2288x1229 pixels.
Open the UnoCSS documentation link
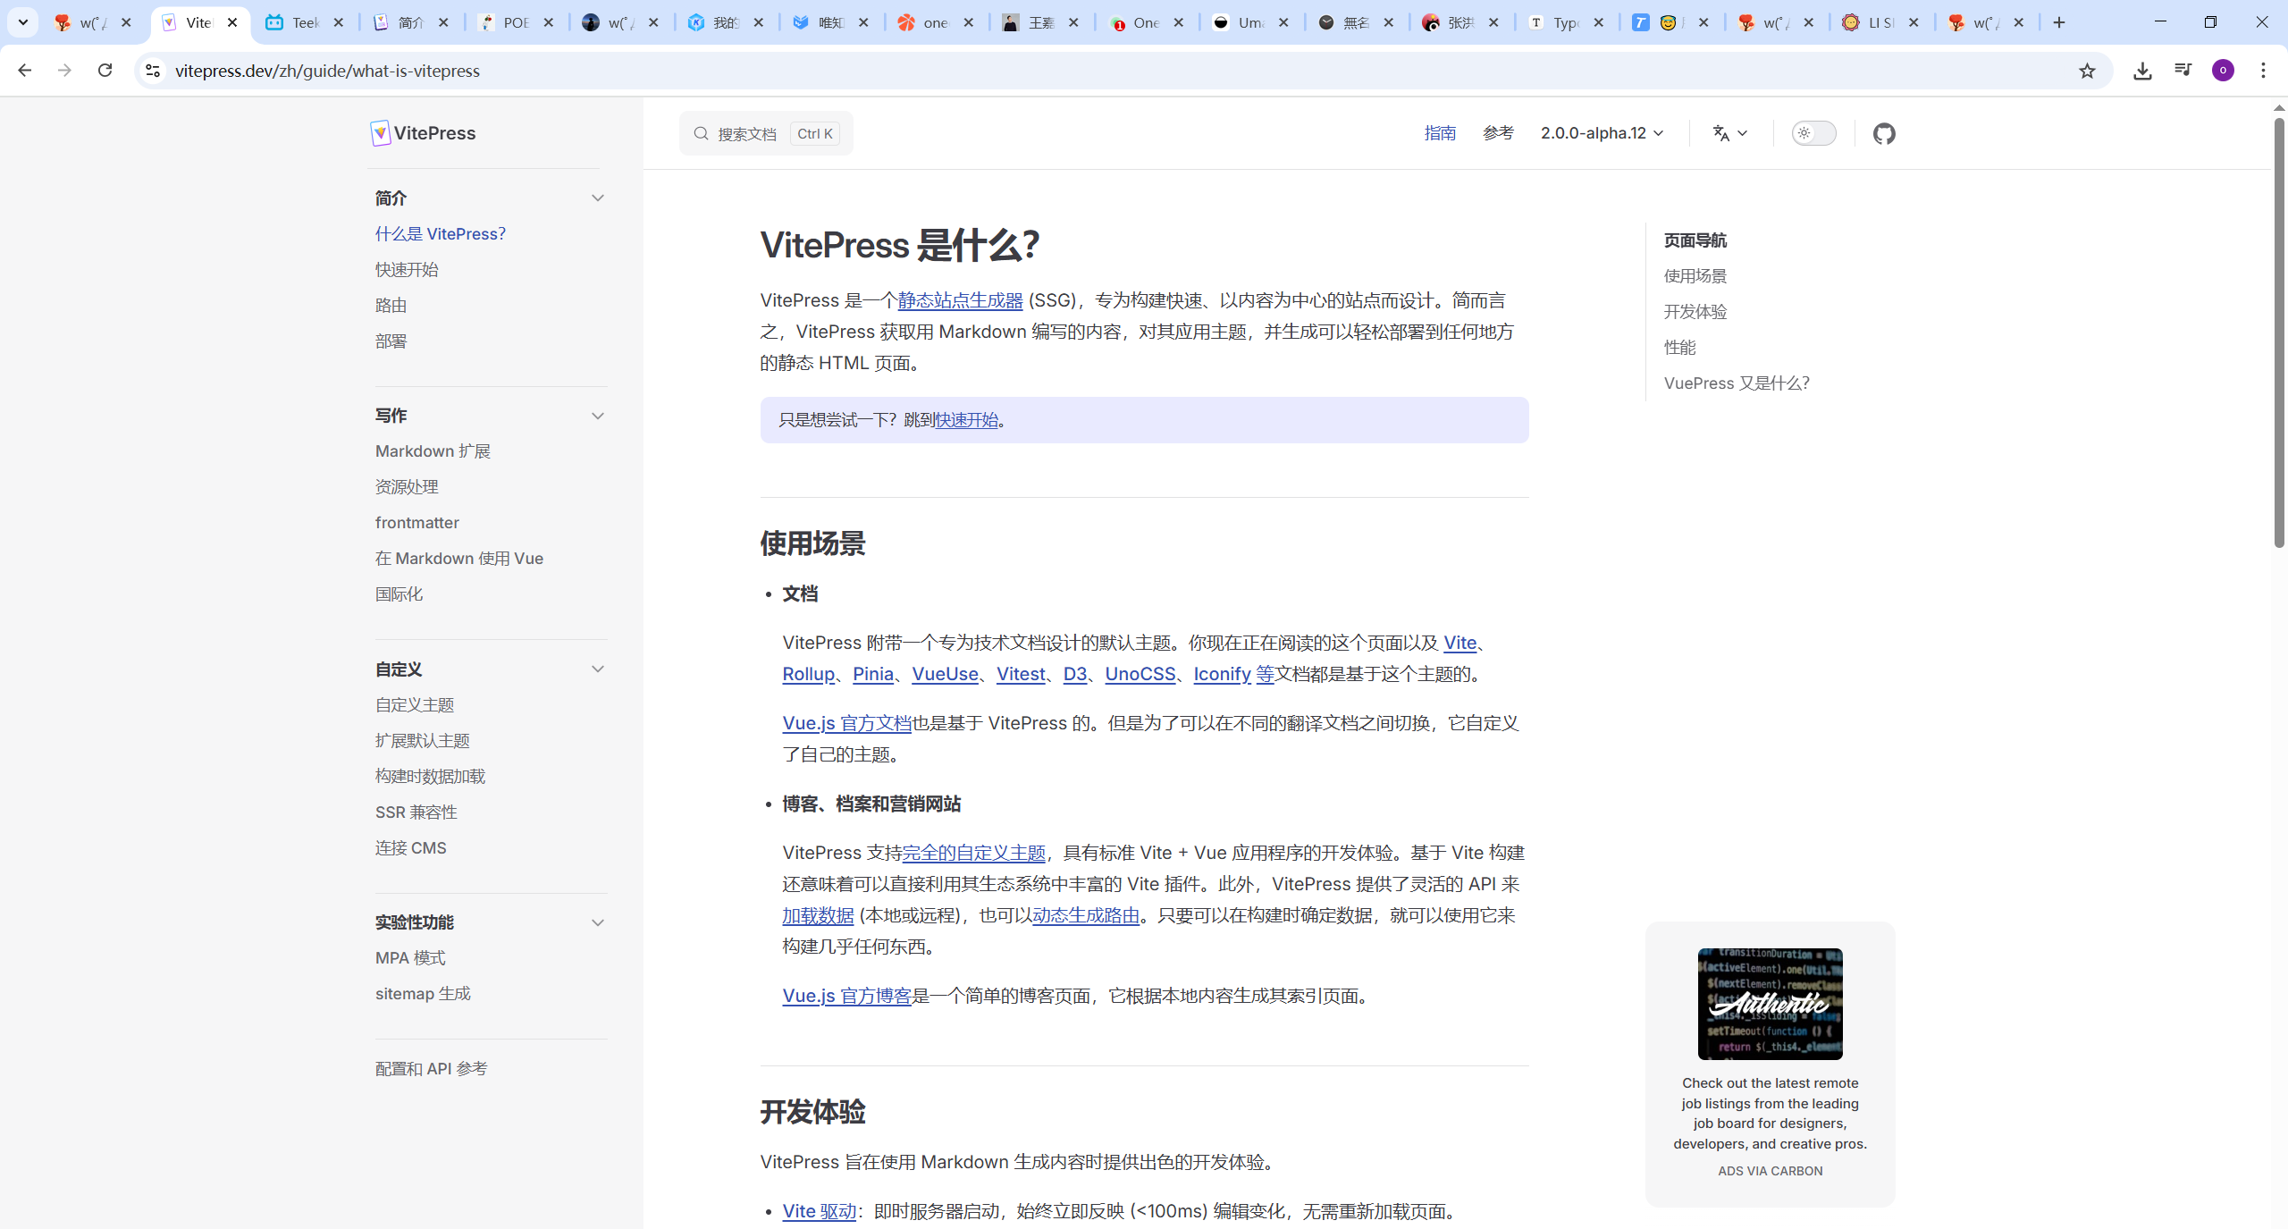(x=1140, y=674)
